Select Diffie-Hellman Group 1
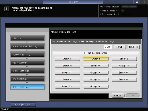 tap(68, 59)
